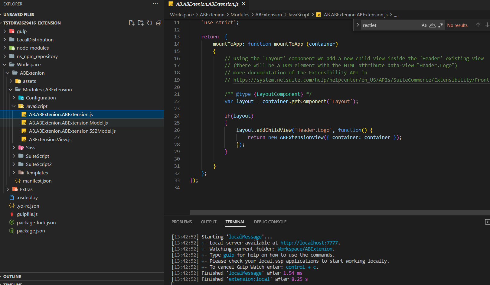The height and width of the screenshot is (285, 490).
Task: Close the AB.ABExtenion.ABExtension.js editor tab
Action: click(x=244, y=4)
